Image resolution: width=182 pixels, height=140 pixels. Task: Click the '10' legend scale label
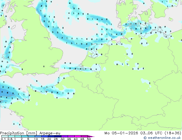(x=36, y=139)
